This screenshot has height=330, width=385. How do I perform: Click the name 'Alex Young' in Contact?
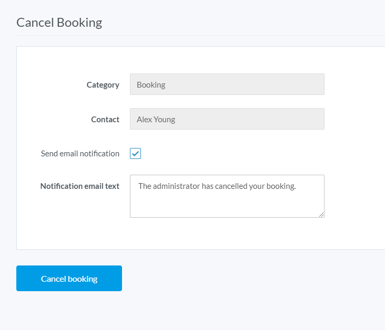(156, 119)
